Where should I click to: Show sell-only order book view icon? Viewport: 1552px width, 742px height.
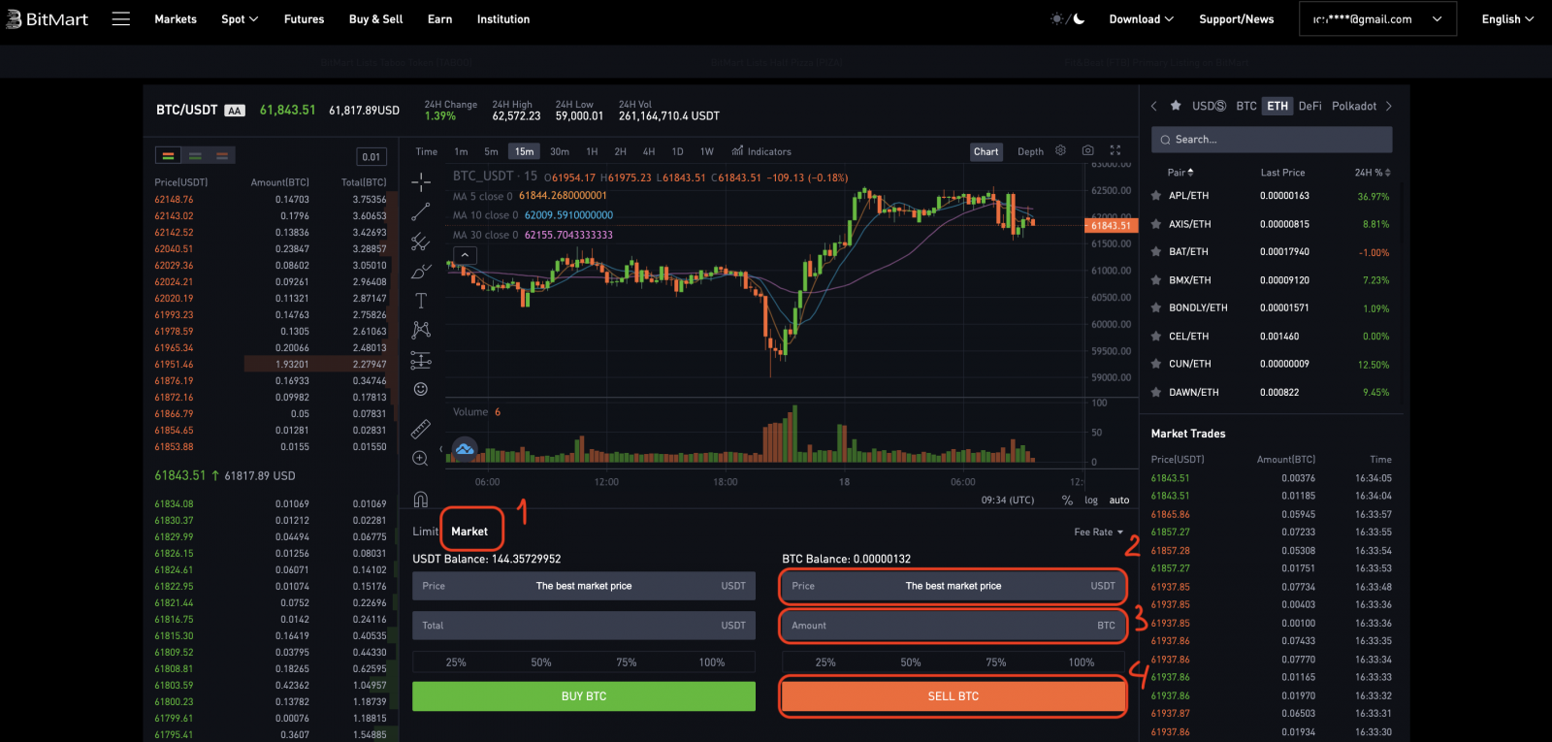pyautogui.click(x=222, y=155)
